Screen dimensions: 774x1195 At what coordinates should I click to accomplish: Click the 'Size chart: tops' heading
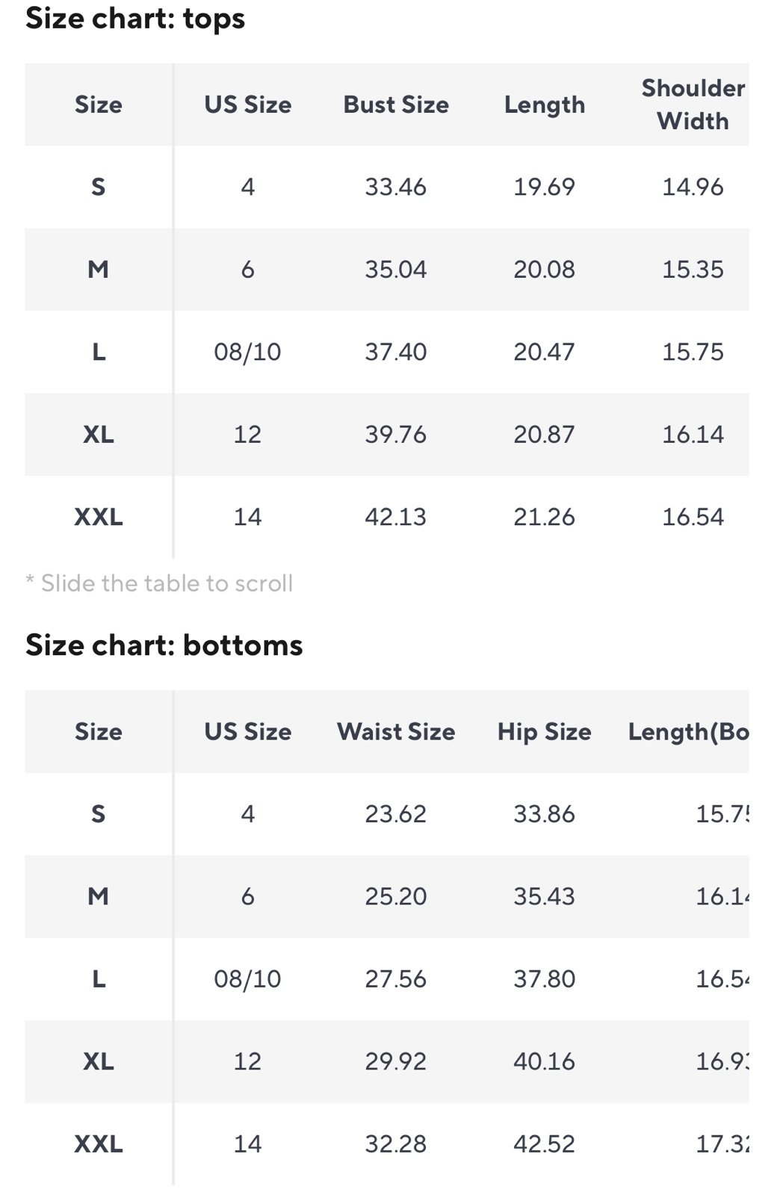(x=135, y=19)
